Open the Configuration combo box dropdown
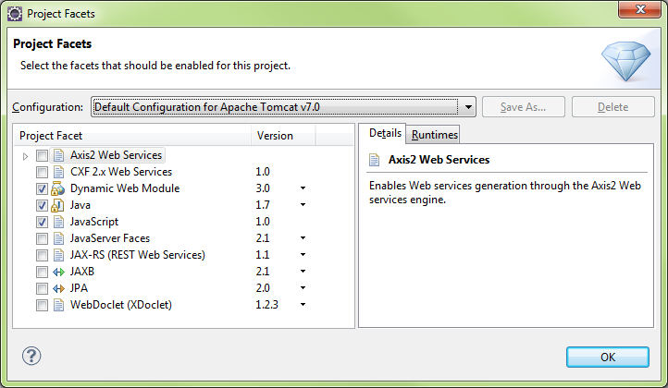 point(468,107)
